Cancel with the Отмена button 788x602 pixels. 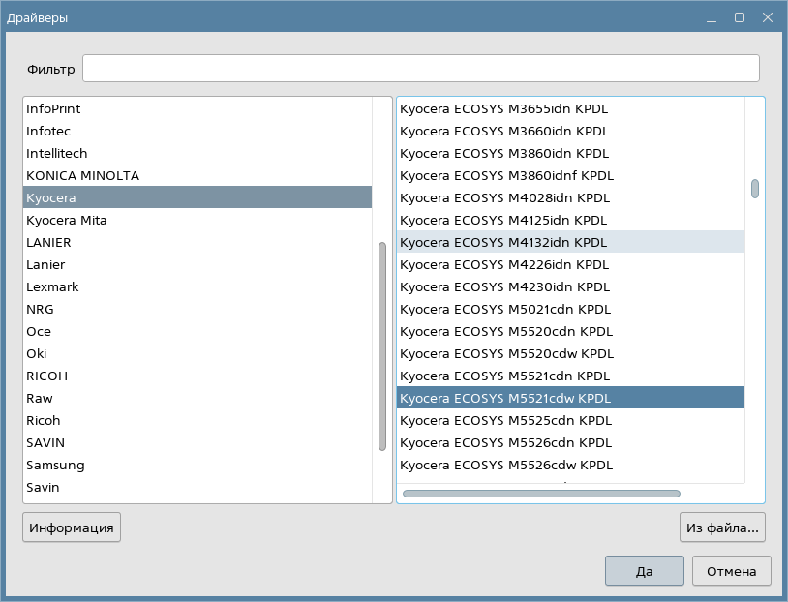[x=731, y=571]
